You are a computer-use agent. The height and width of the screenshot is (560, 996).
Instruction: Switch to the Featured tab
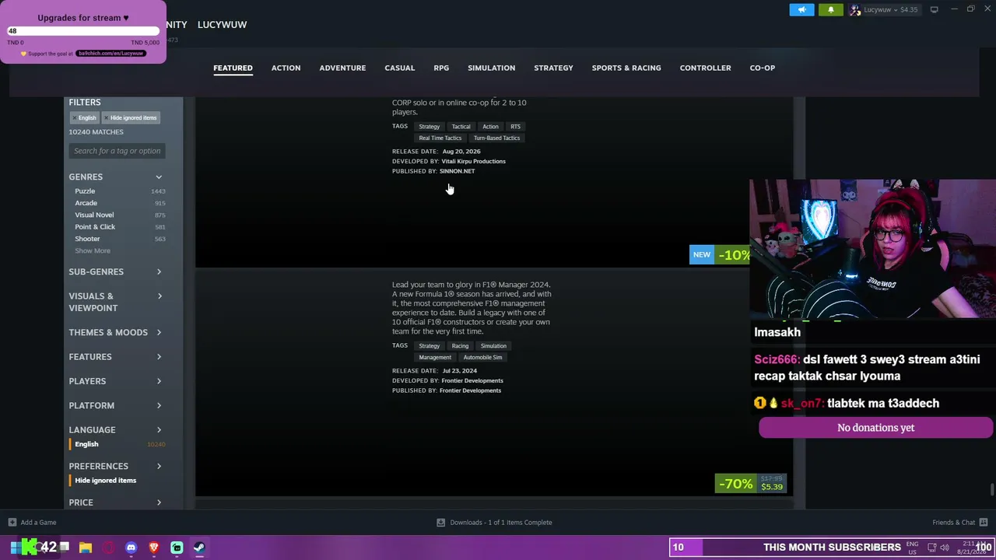[x=233, y=68]
